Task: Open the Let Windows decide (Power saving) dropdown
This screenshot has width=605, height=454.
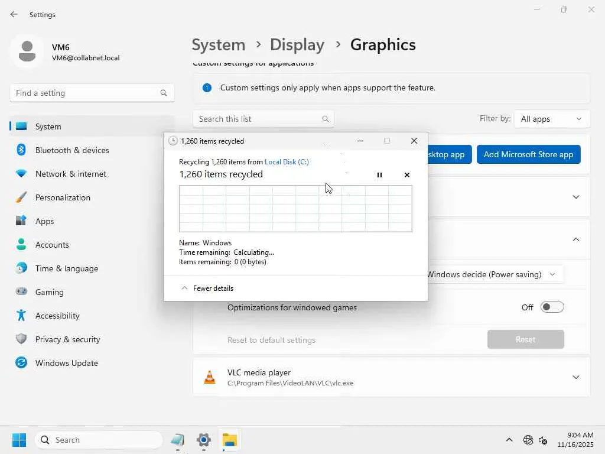Action: 495,274
